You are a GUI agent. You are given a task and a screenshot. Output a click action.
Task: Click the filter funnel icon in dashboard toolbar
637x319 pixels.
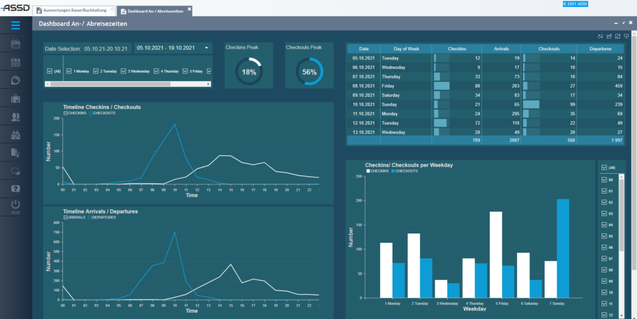click(626, 36)
